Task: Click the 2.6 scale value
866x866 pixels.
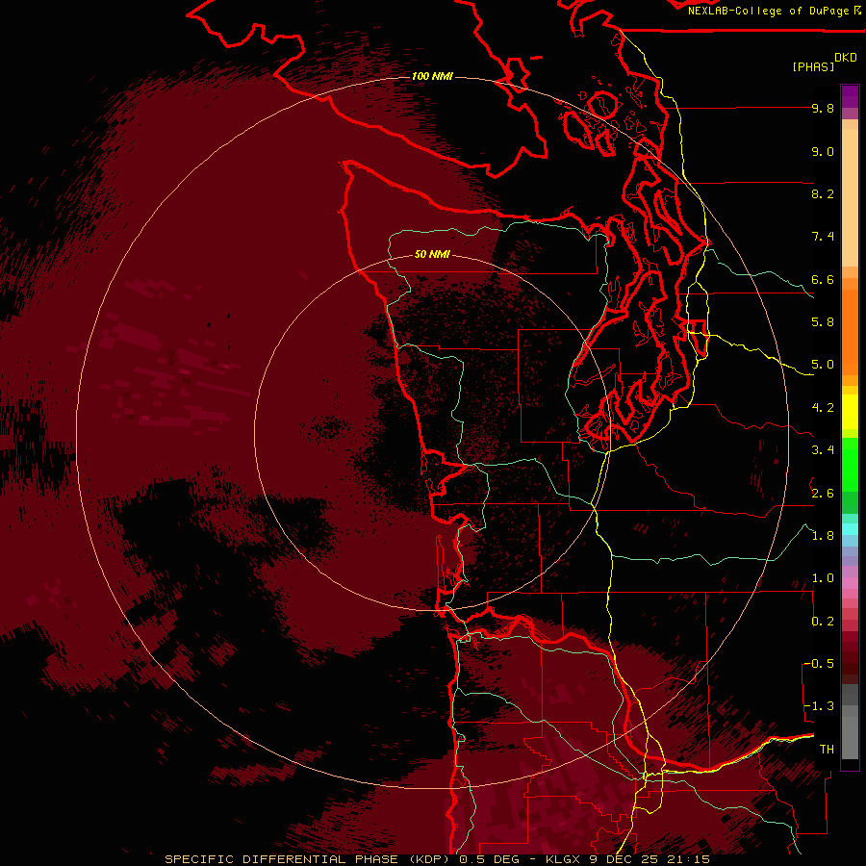Action: [823, 494]
